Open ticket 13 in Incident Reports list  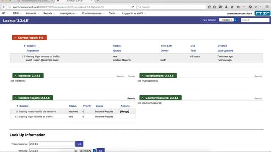click(x=36, y=117)
